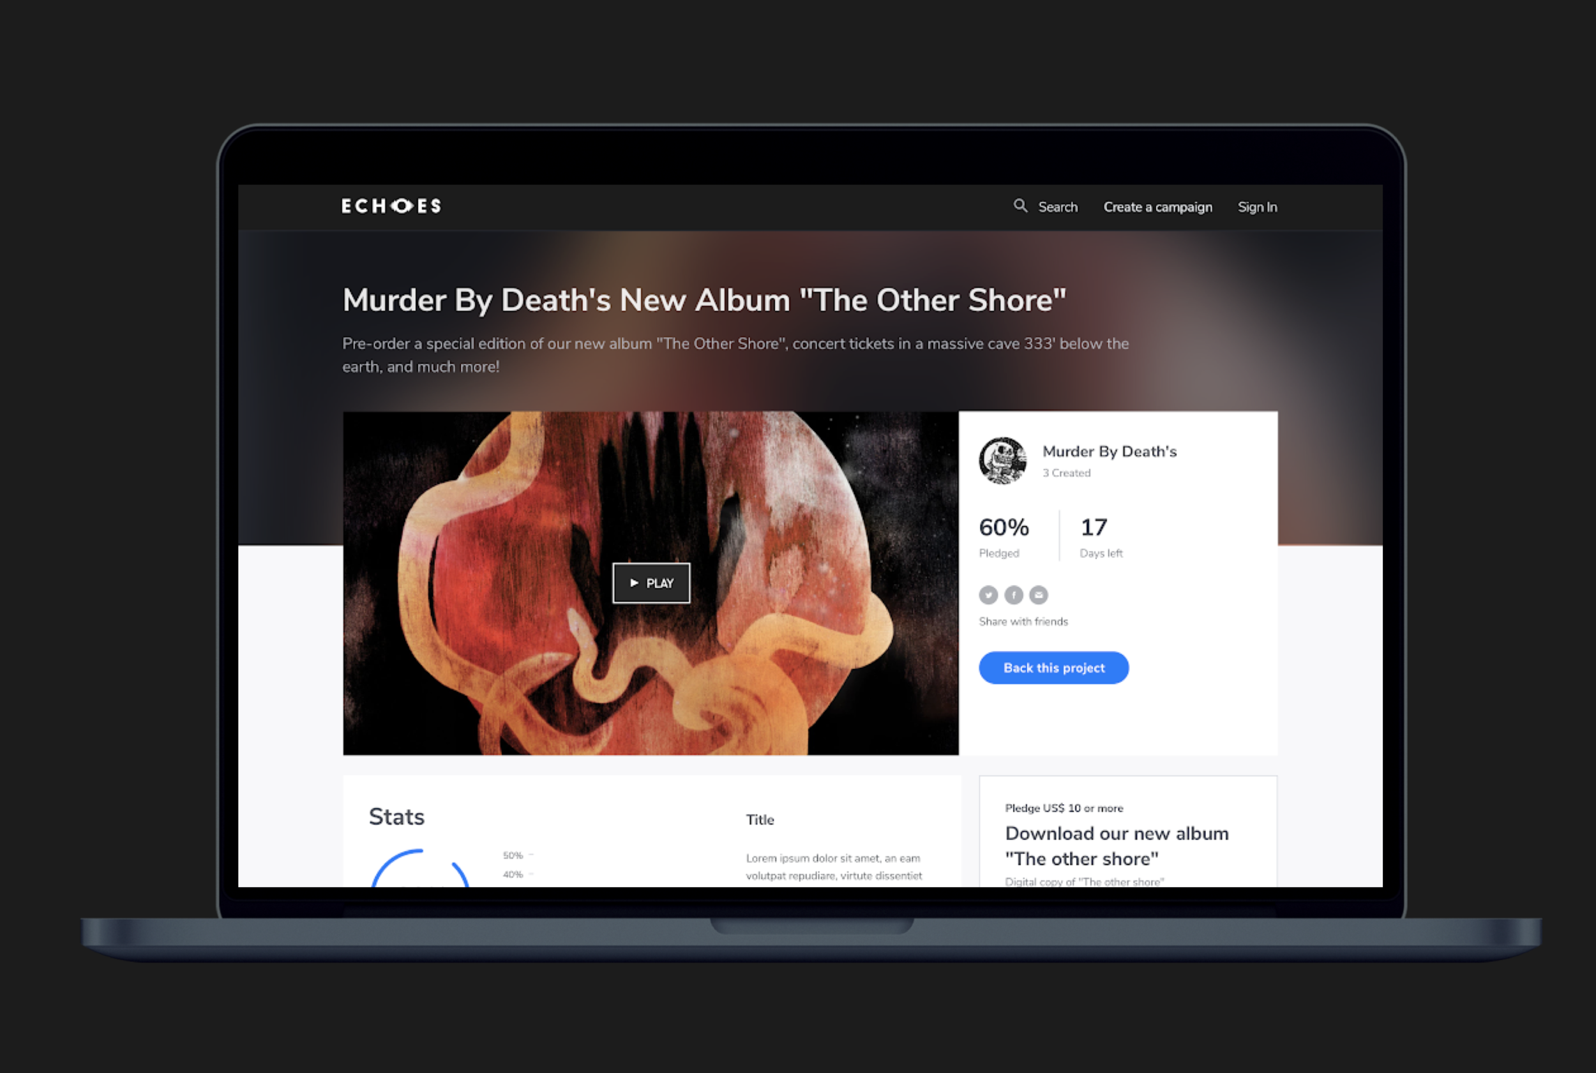Click the Share with friends label
The height and width of the screenshot is (1073, 1596).
click(x=1023, y=621)
